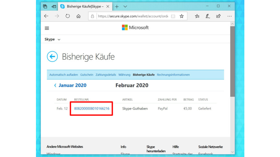Close the Bisherige Käufe|Skype tab
The image size is (280, 157).
pos(108,6)
